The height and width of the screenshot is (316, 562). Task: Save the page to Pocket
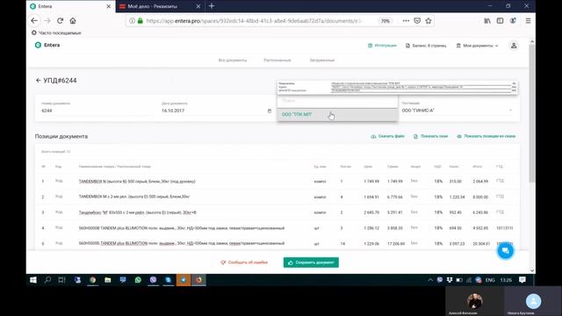(x=417, y=21)
